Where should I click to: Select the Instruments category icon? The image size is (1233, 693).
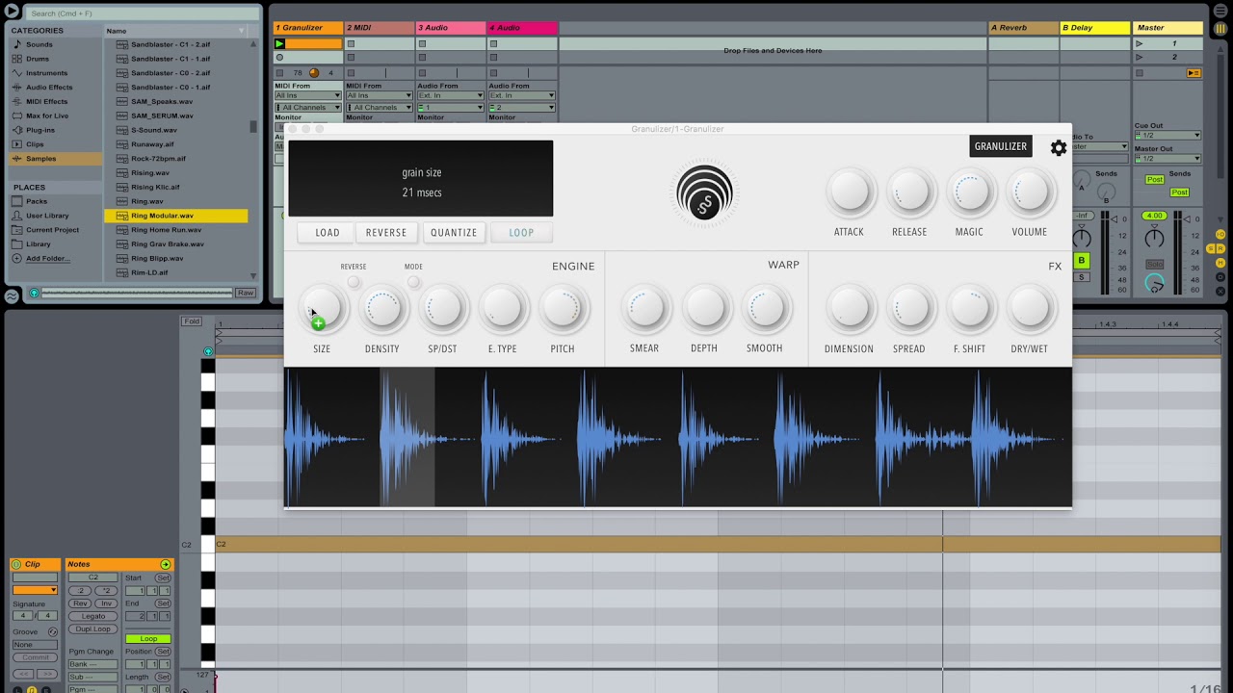pyautogui.click(x=17, y=73)
